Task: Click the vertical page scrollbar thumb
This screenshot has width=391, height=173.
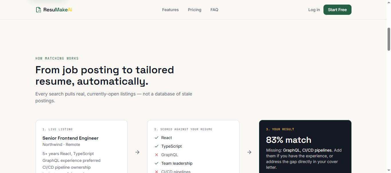Action: click(389, 39)
